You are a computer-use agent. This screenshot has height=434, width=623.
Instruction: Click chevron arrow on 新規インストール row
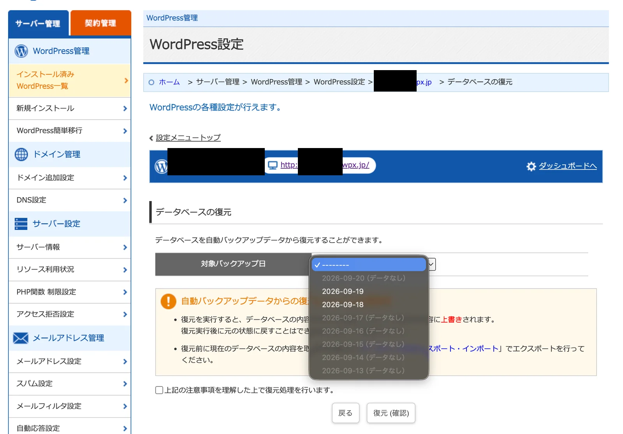click(x=125, y=109)
